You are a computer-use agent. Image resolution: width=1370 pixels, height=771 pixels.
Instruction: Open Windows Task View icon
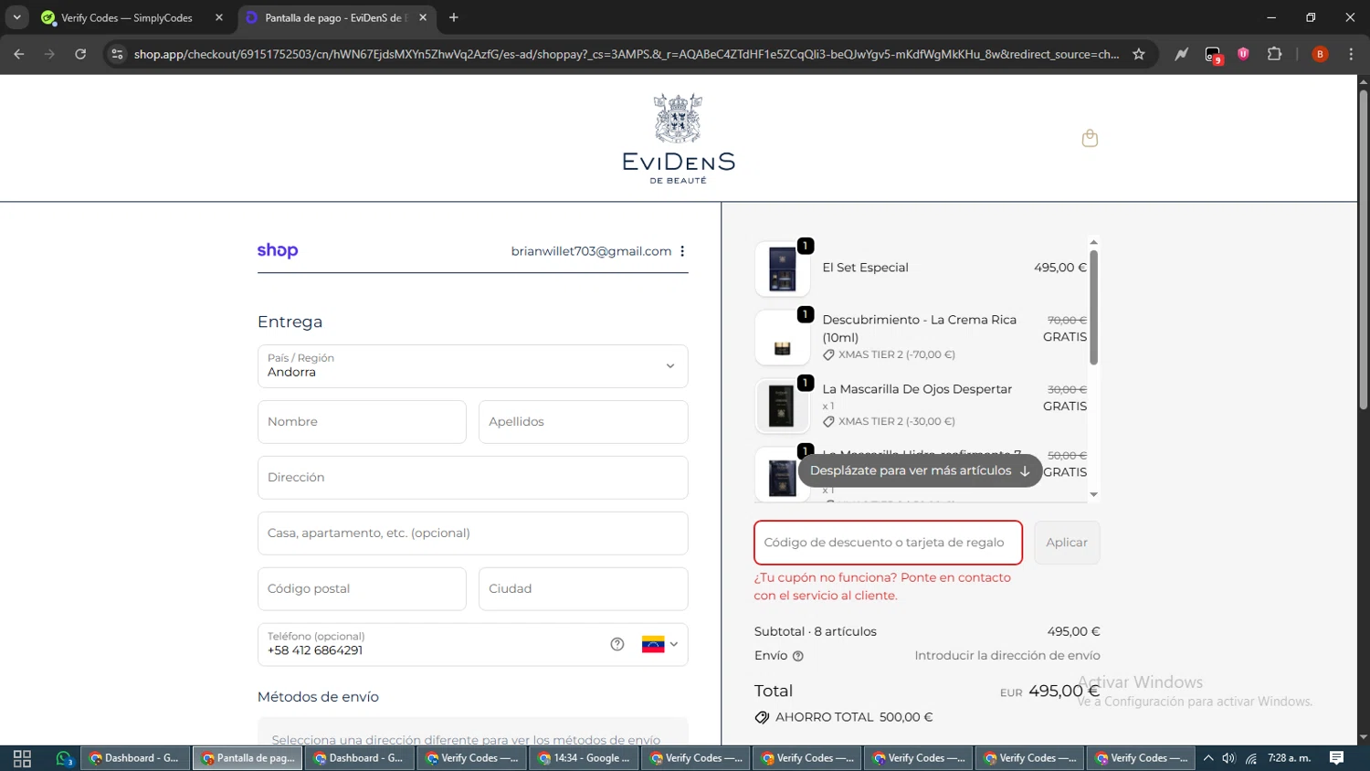coord(23,758)
